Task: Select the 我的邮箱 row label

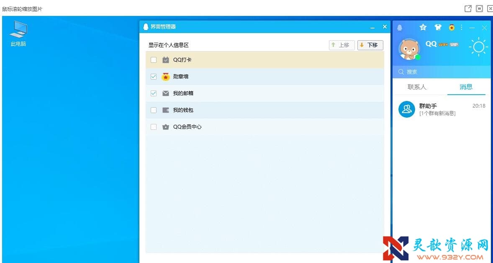Action: pos(183,93)
